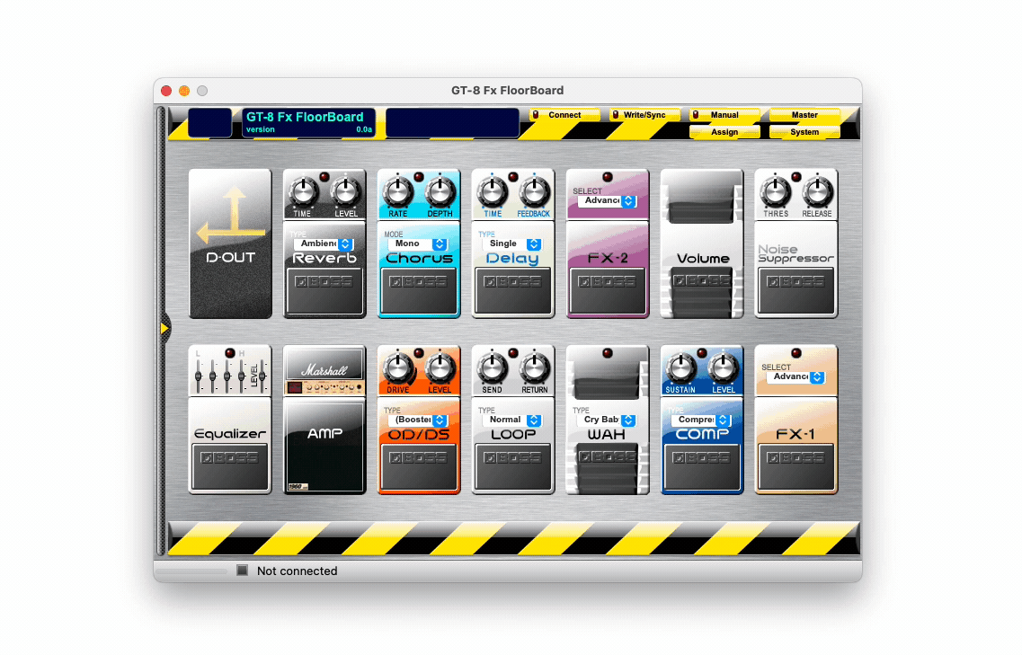Toggle the Delay pedal LED
1022x655 pixels.
pyautogui.click(x=513, y=177)
